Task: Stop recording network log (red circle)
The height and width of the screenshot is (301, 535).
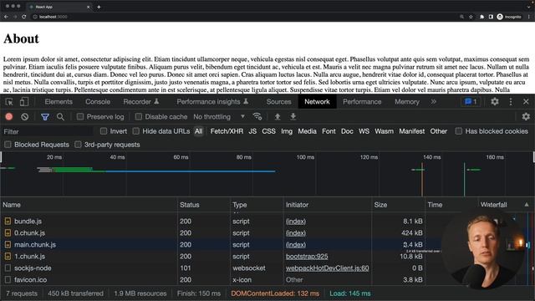Action: point(9,117)
